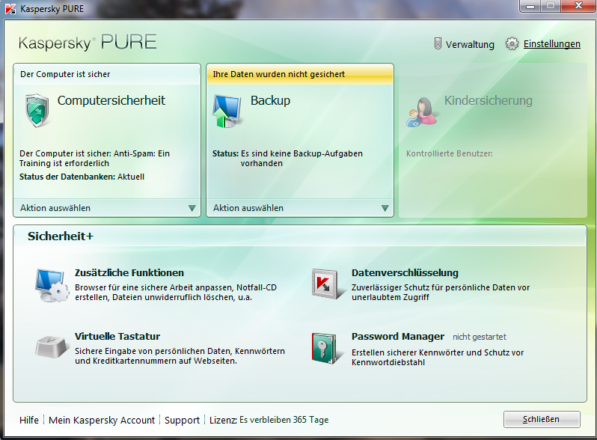597x440 pixels.
Task: Select the Datenverschlüsselung heading
Action: (405, 272)
